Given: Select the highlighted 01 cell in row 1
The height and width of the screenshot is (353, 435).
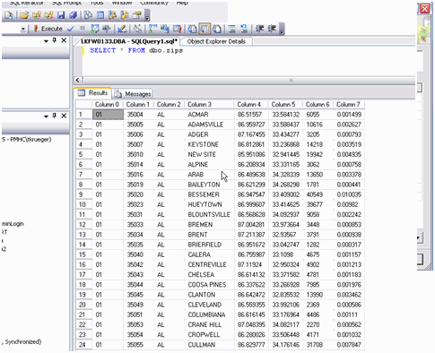Looking at the screenshot, I should click(x=108, y=115).
